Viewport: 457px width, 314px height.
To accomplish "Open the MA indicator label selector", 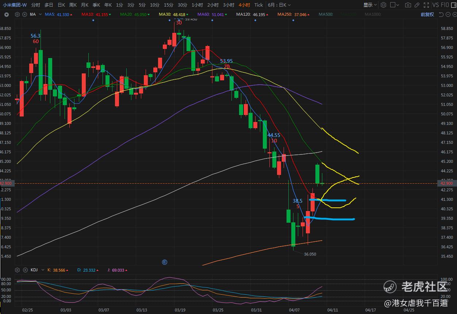I will (35, 14).
